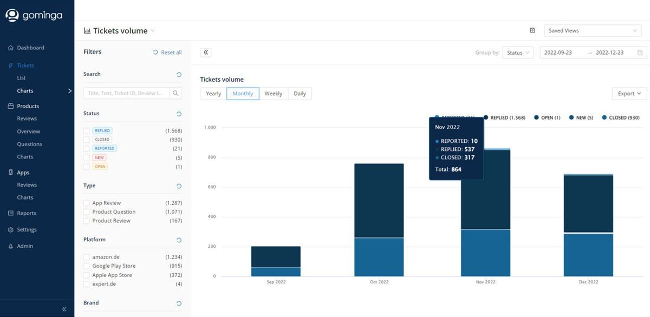
Task: Select the Yearly view tab
Action: [x=213, y=94]
